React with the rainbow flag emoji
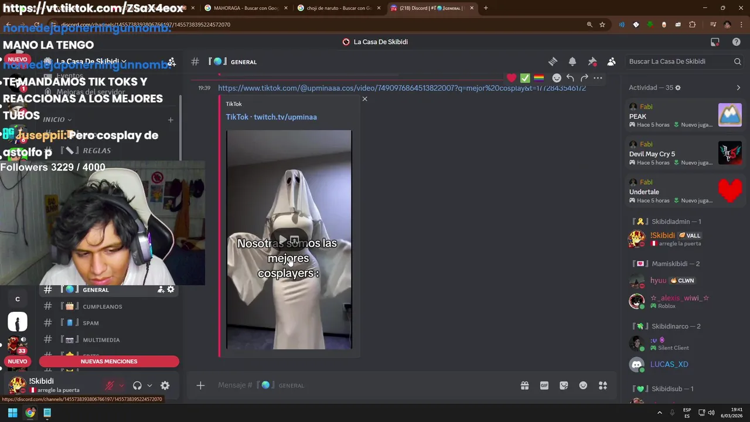This screenshot has width=750, height=422. [538, 78]
